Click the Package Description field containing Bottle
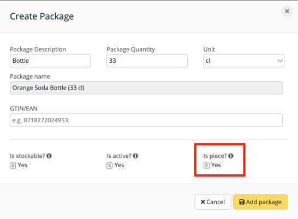The image size is (298, 219). 50,61
